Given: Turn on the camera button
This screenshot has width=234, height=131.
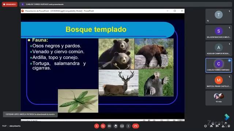Looking at the screenshot, I should tap(103, 126).
